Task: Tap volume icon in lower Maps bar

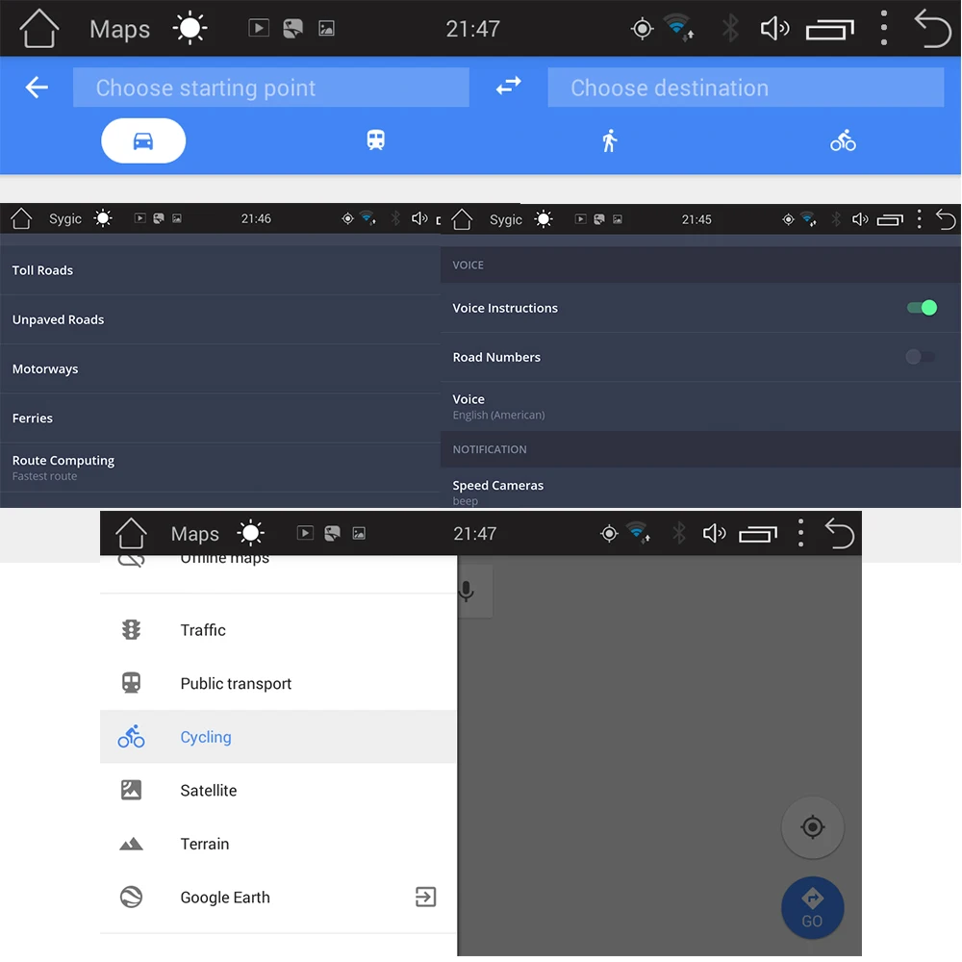Action: (x=714, y=533)
